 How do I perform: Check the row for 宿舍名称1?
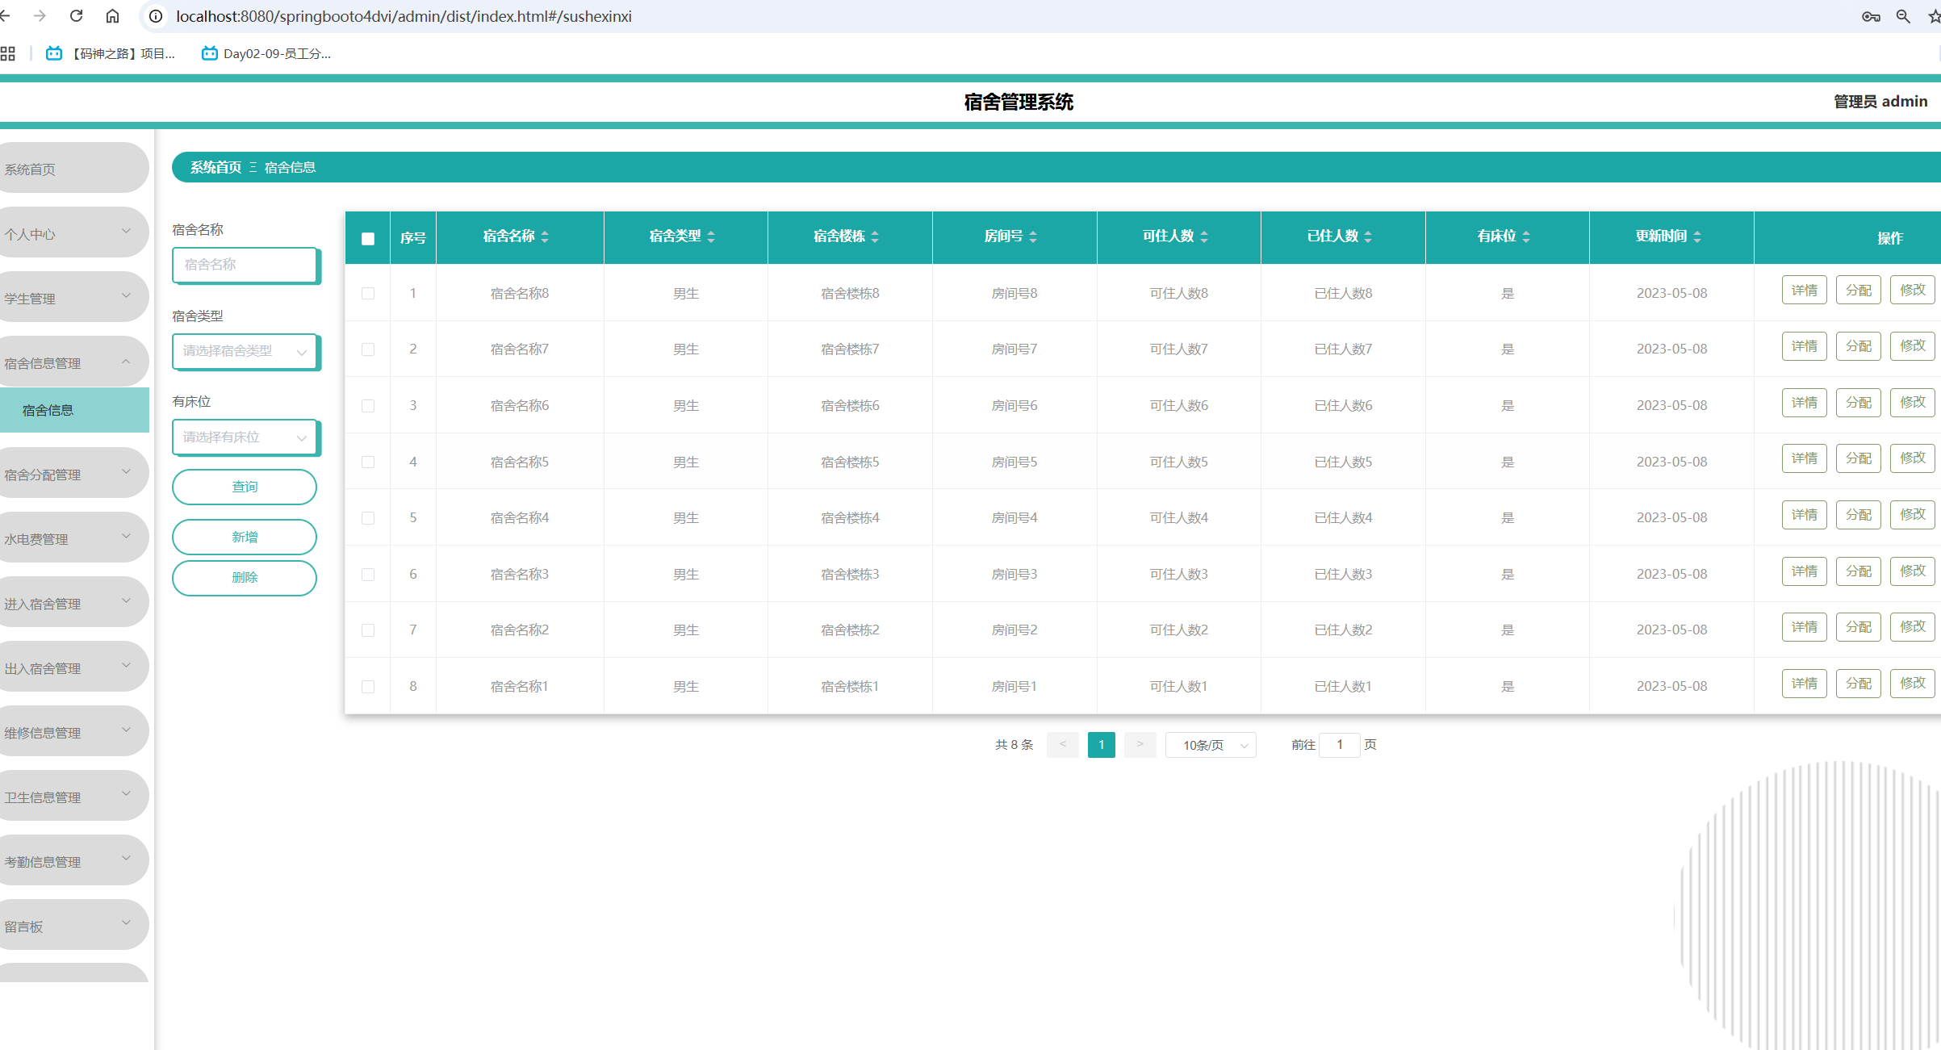pyautogui.click(x=368, y=686)
